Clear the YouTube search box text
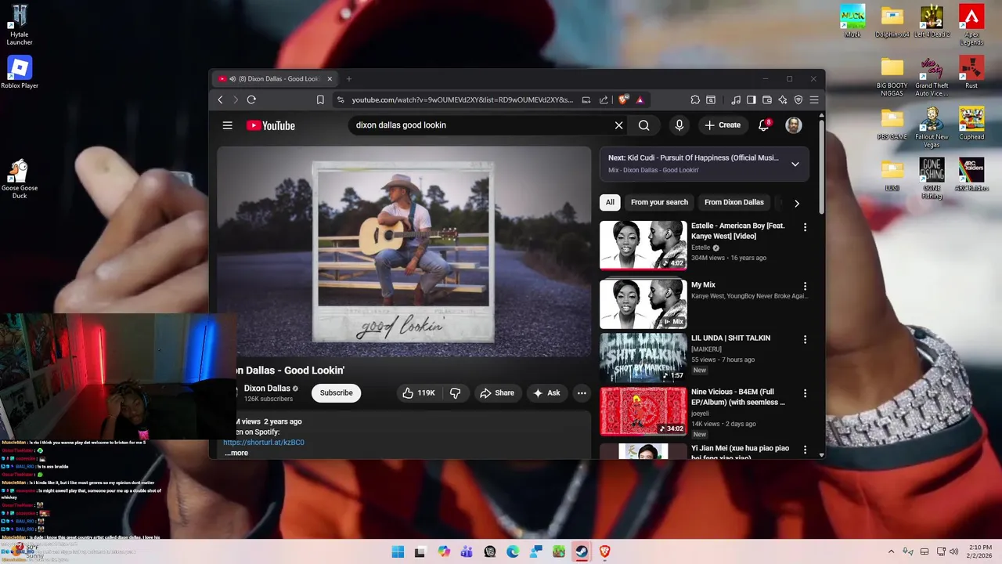The height and width of the screenshot is (564, 1002). (618, 125)
